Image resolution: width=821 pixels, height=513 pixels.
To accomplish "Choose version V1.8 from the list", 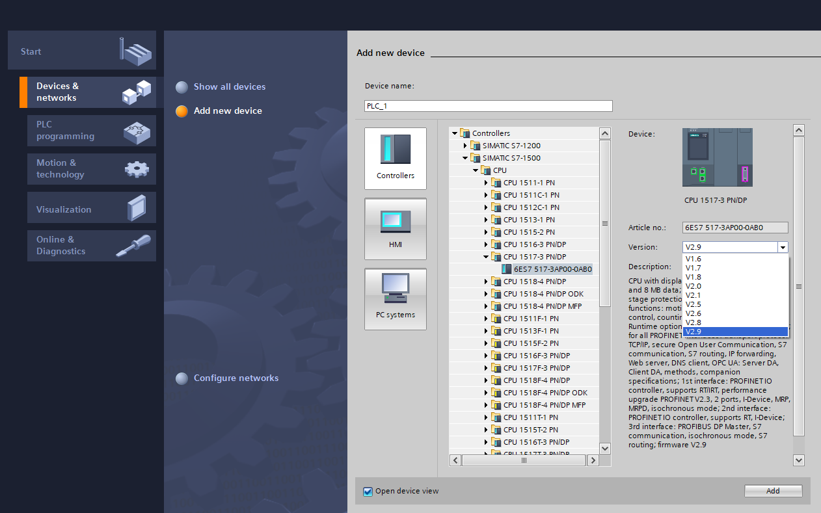I will point(735,277).
